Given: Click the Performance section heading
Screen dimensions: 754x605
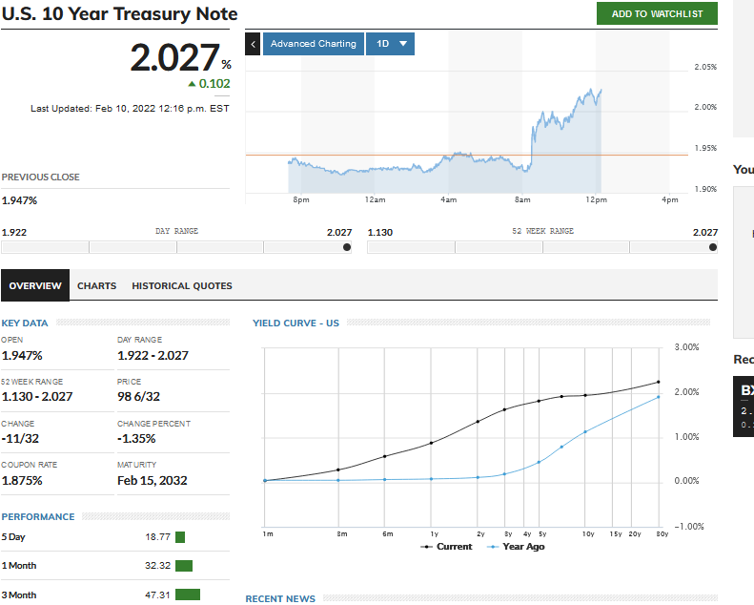Looking at the screenshot, I should click(38, 517).
